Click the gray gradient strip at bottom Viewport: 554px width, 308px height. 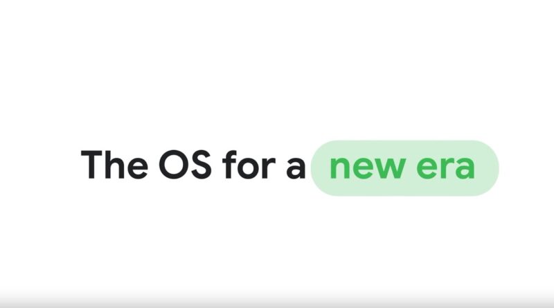(277, 300)
